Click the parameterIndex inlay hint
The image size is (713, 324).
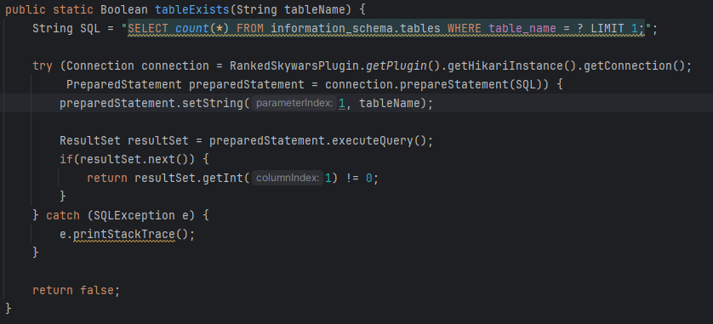[x=294, y=103]
